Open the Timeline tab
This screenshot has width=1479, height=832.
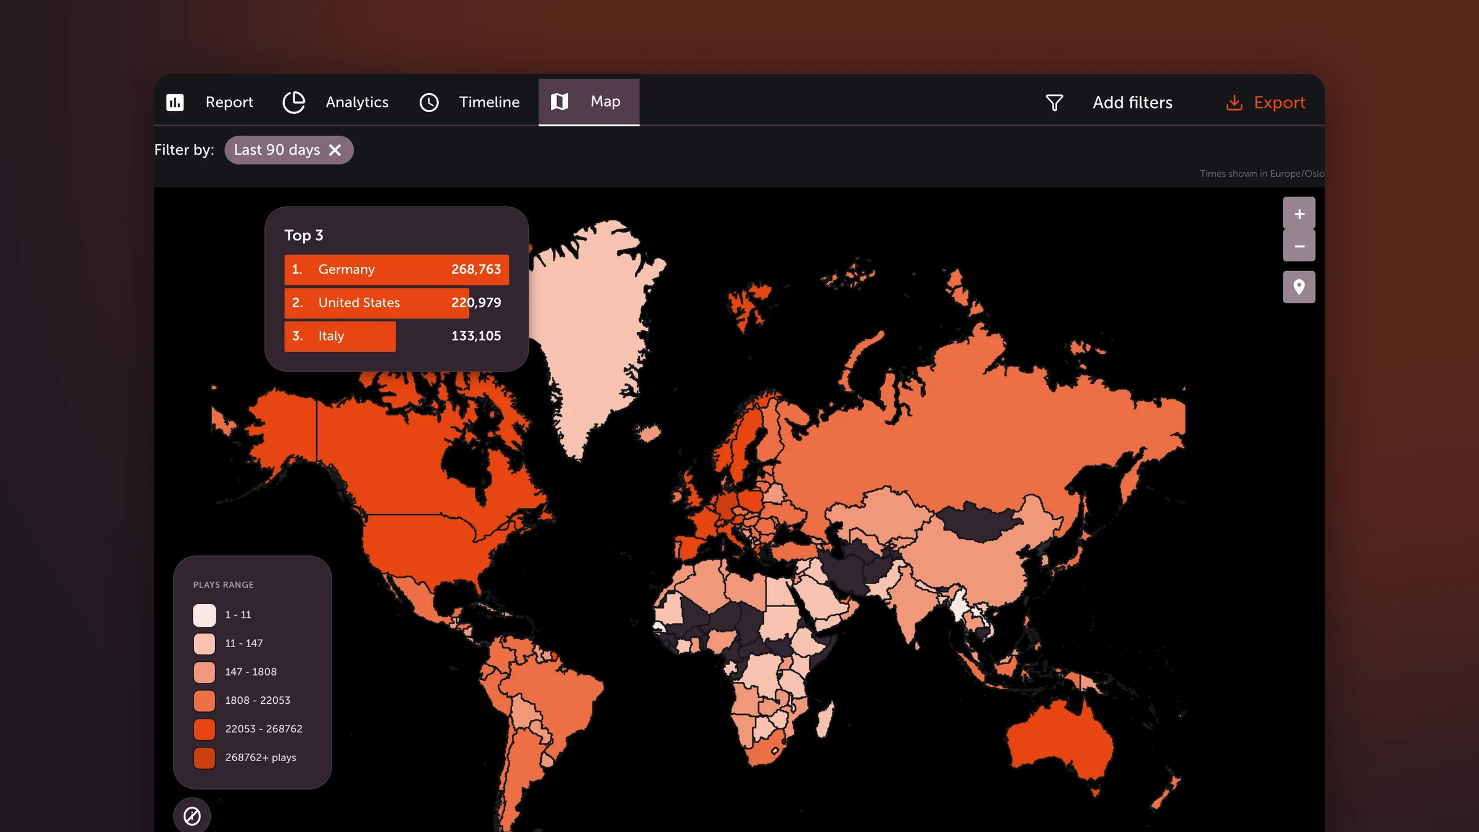(x=470, y=102)
